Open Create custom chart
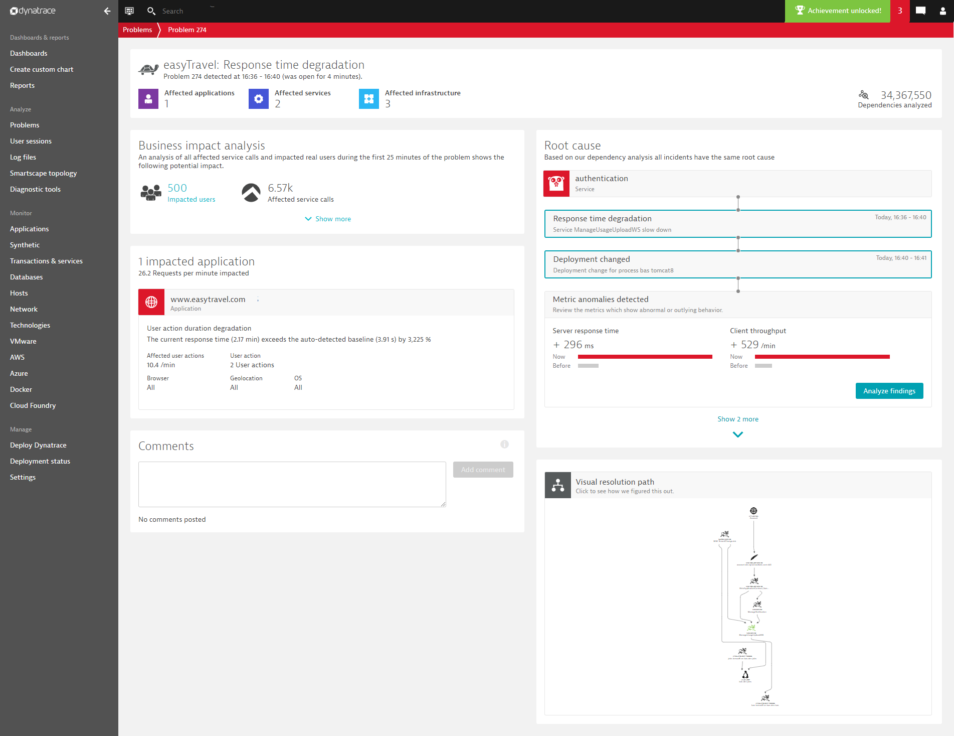 (x=42, y=69)
